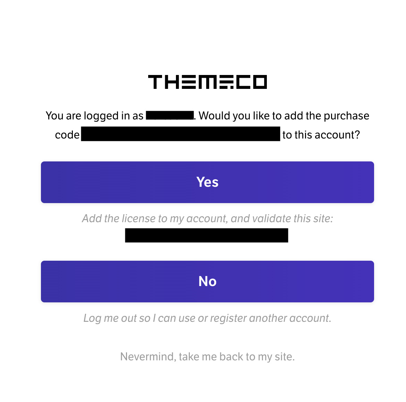Click the "register another account" text
The width and height of the screenshot is (406, 402).
point(271,318)
